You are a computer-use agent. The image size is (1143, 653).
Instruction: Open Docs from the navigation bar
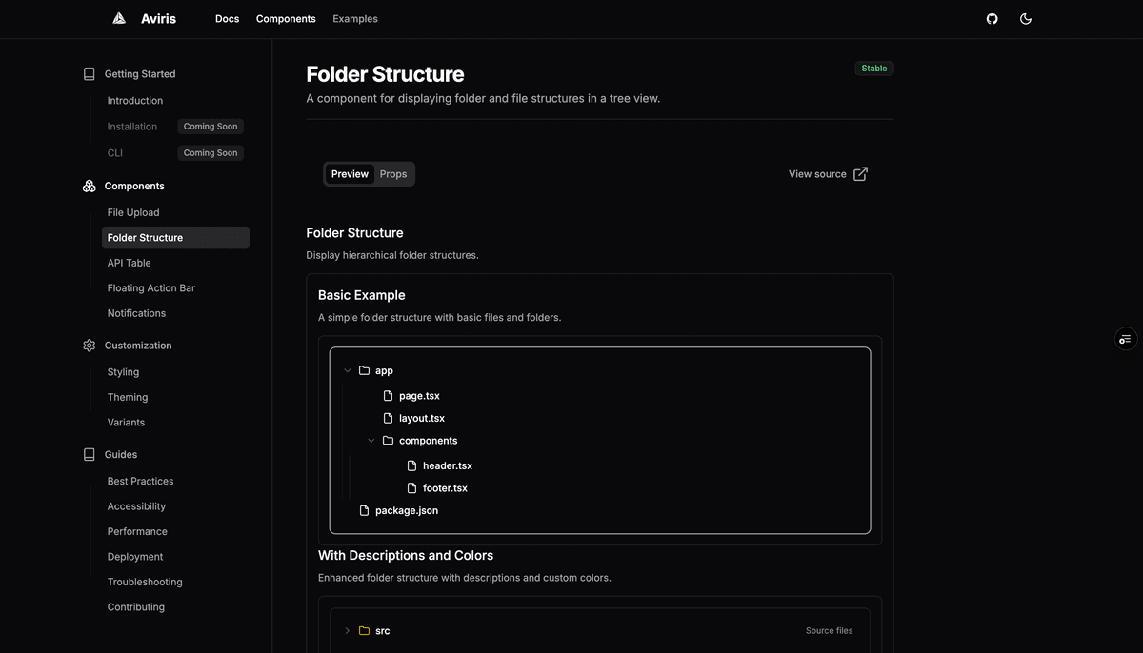(x=227, y=18)
